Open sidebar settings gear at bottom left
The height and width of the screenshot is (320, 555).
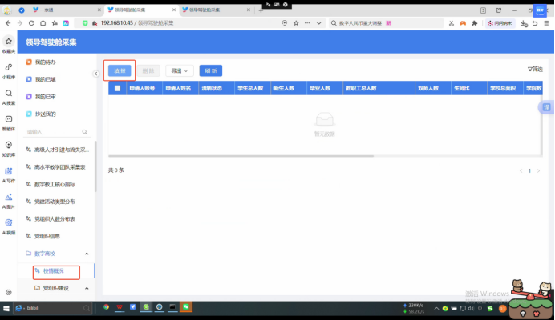click(x=9, y=292)
